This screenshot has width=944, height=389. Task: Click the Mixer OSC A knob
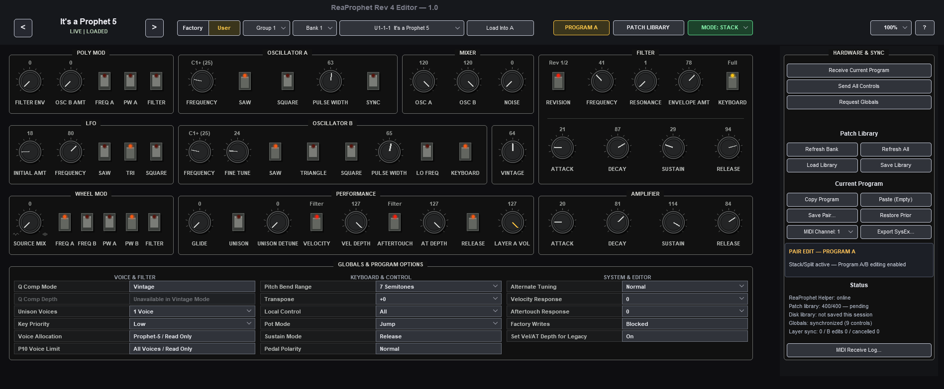423,81
